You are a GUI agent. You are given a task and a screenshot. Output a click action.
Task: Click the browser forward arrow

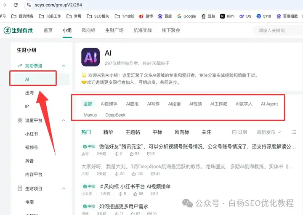[x=5, y=5]
